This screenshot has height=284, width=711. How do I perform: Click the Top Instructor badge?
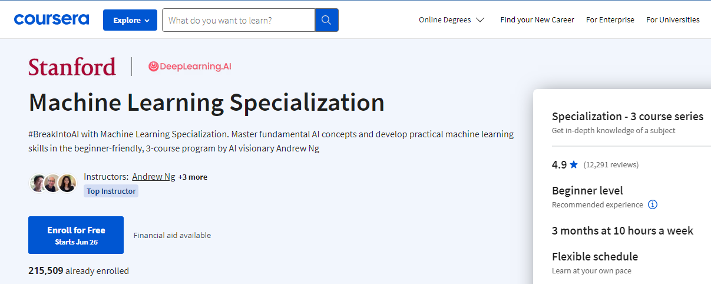pyautogui.click(x=111, y=191)
